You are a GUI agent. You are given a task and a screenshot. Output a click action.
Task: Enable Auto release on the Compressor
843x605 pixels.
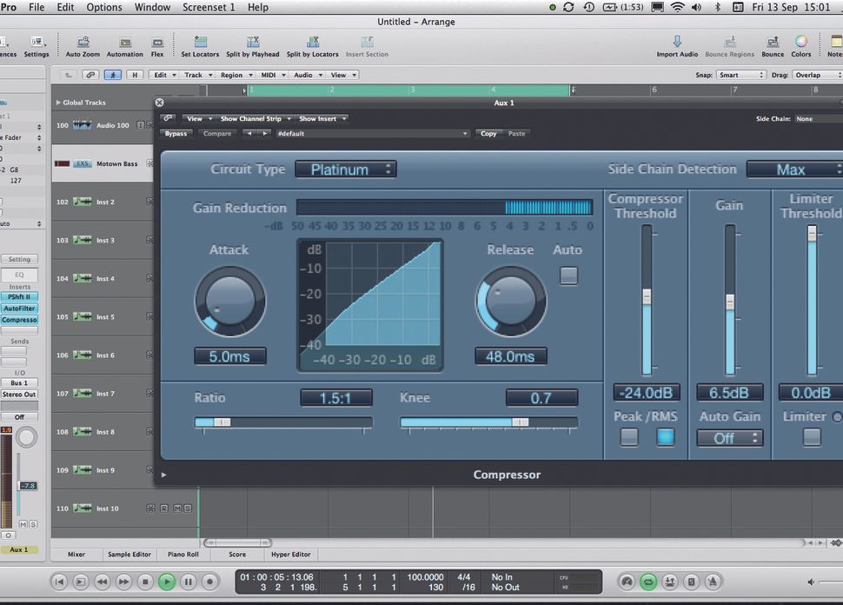(568, 275)
